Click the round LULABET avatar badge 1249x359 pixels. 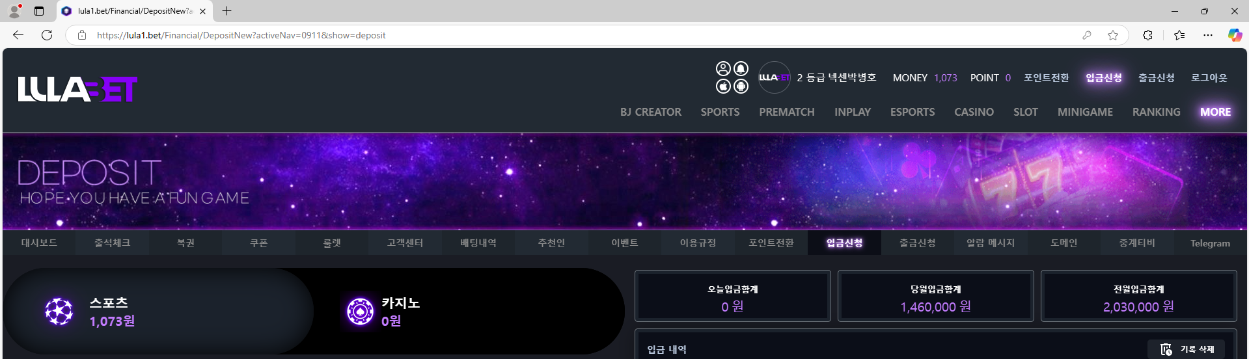(x=775, y=77)
